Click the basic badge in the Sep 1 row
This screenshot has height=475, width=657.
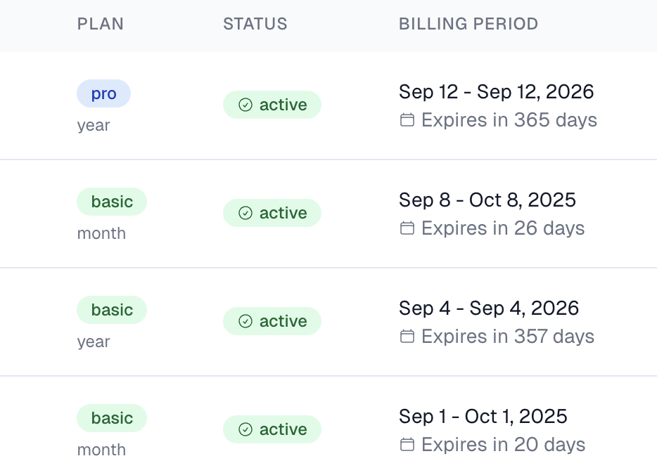coord(112,418)
